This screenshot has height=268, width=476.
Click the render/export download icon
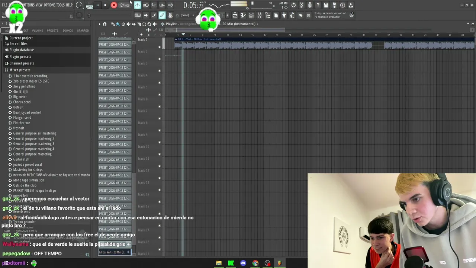pos(351,5)
